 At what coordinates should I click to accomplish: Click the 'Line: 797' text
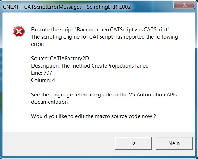tap(42, 73)
